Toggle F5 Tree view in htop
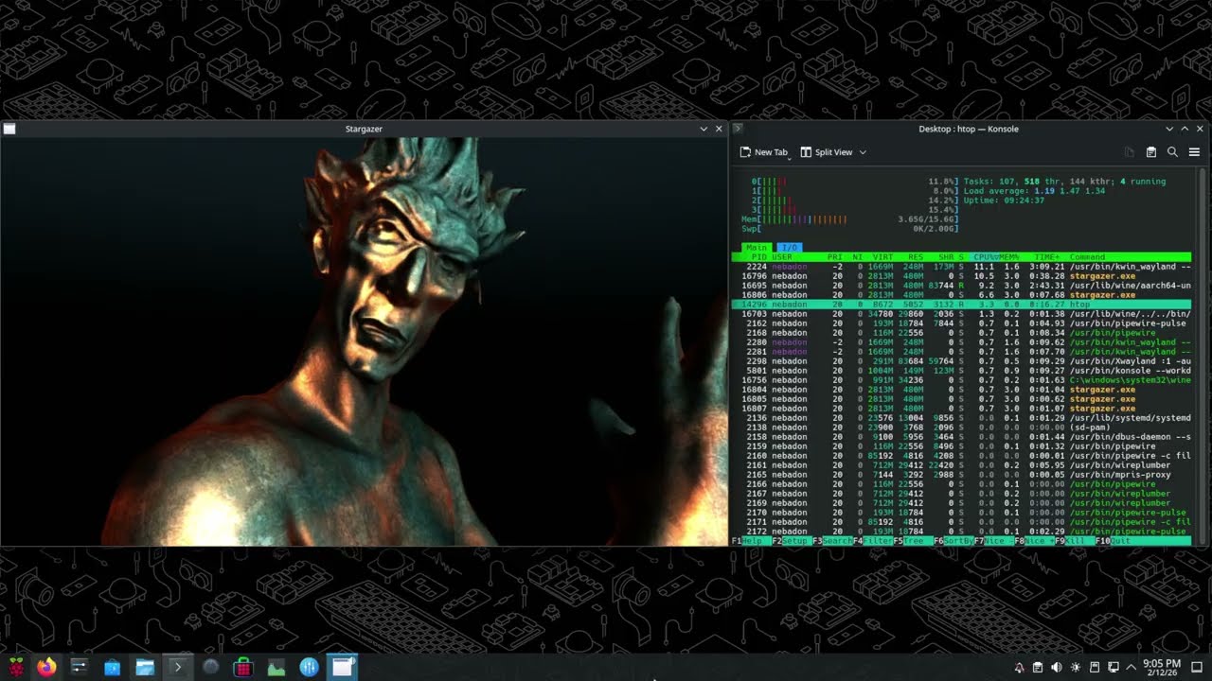 (x=912, y=541)
